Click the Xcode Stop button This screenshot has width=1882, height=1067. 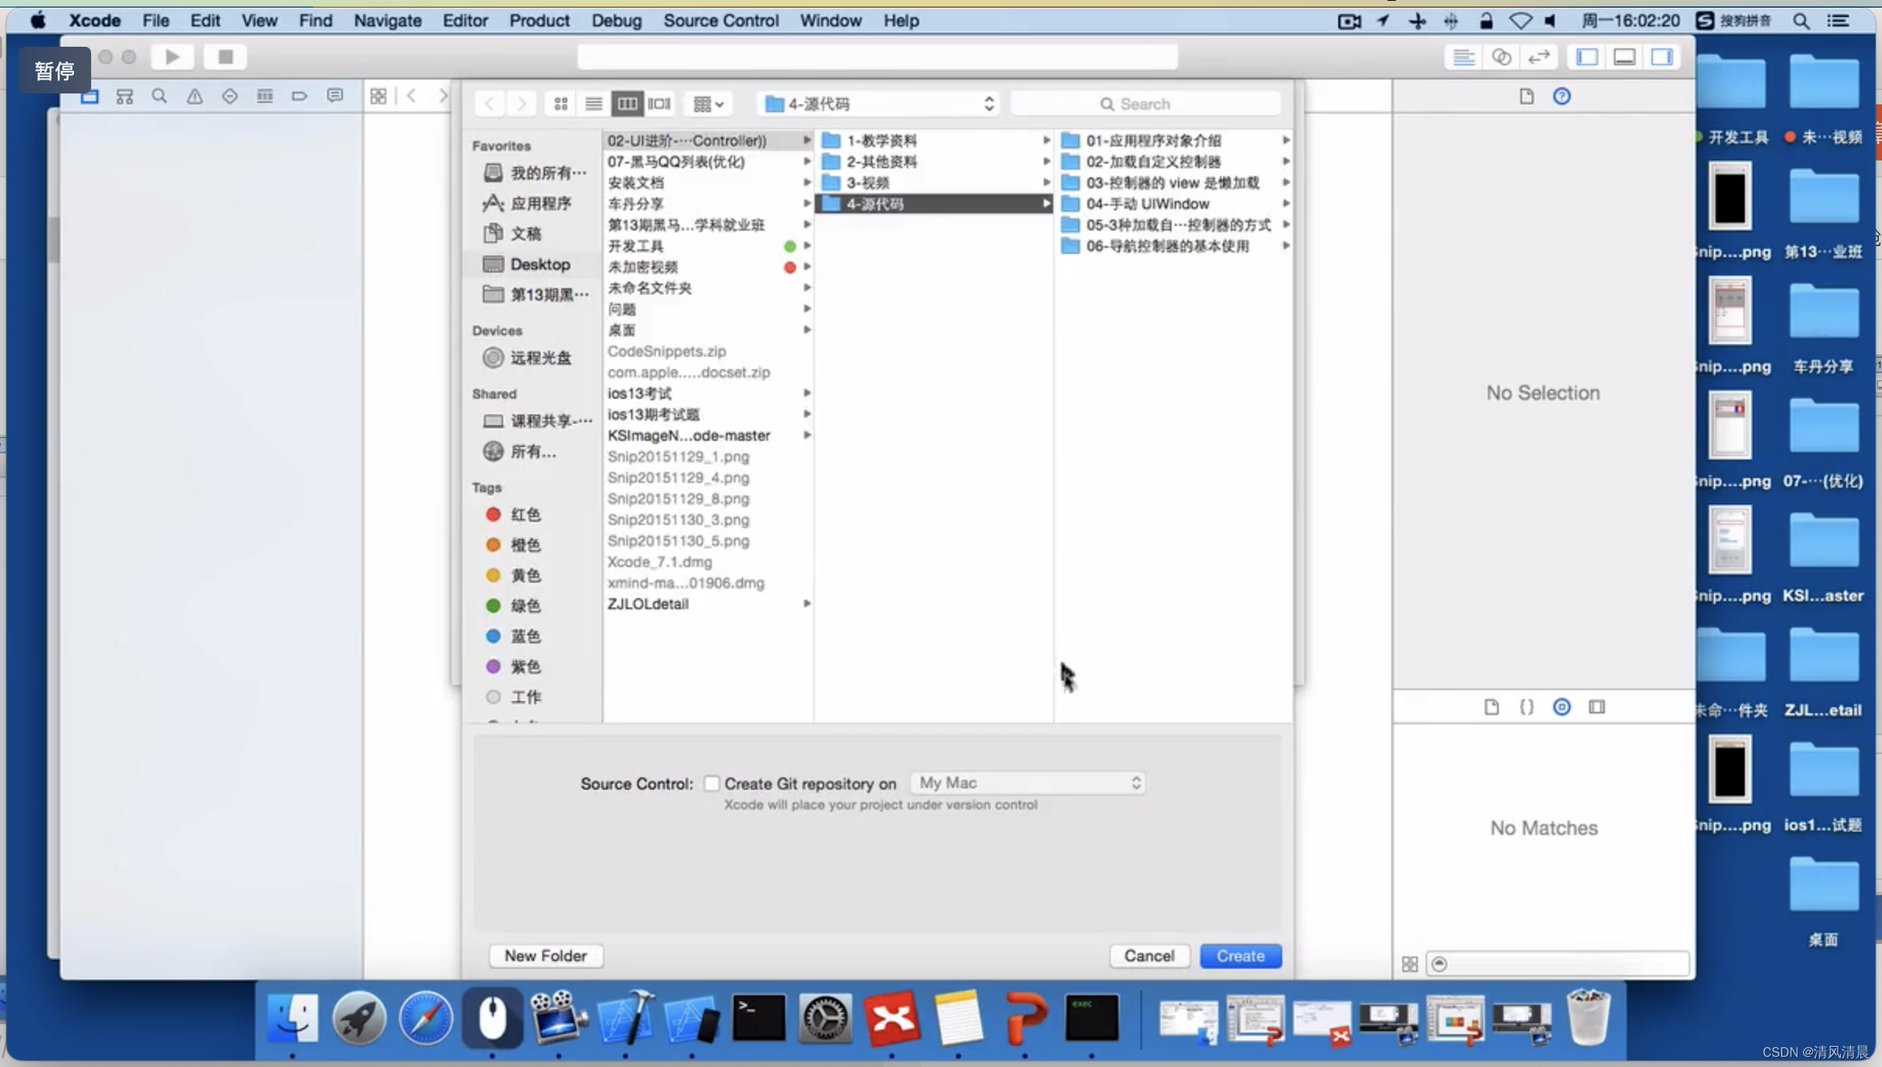(x=225, y=57)
